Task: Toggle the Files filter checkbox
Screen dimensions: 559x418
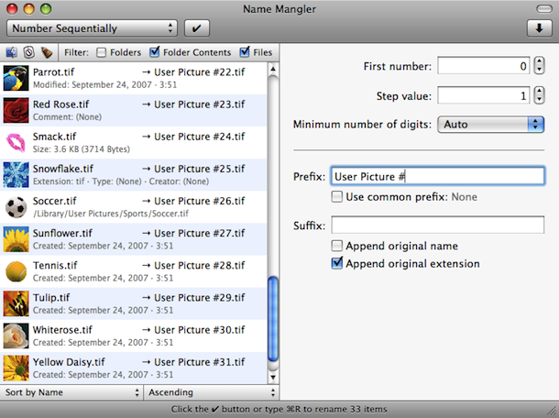Action: pyautogui.click(x=245, y=52)
